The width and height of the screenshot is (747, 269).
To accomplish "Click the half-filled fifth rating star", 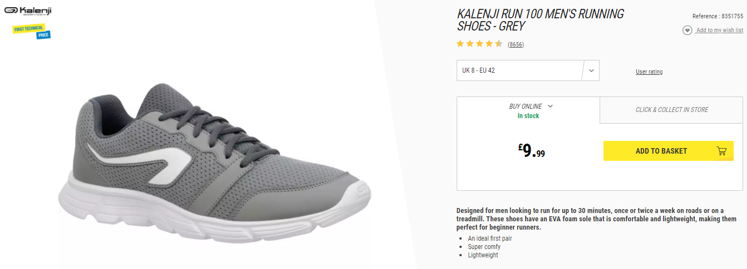I will click(x=499, y=44).
